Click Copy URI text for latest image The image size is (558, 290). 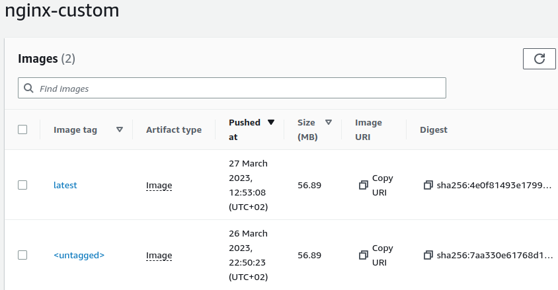point(382,185)
